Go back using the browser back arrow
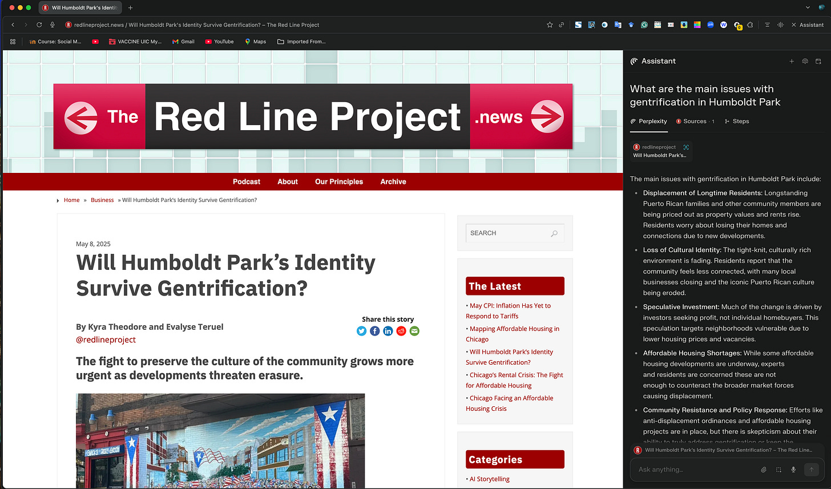This screenshot has height=489, width=831. pyautogui.click(x=13, y=25)
